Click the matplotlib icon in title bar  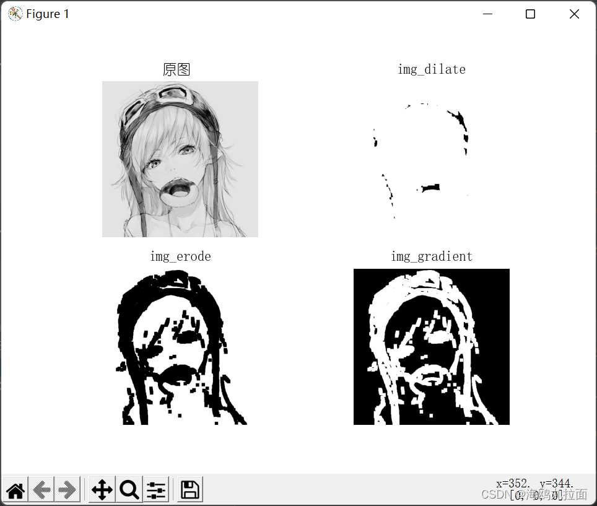point(15,14)
